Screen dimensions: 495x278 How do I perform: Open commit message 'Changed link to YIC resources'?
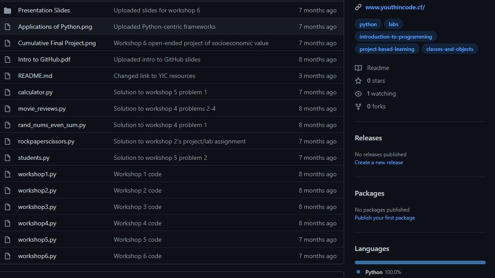tap(154, 76)
